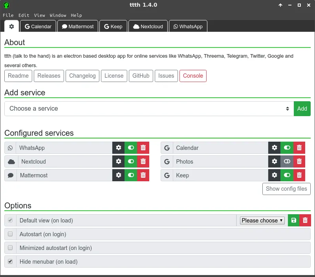
Task: Switch to the Nextcloud tab
Action: click(x=148, y=26)
